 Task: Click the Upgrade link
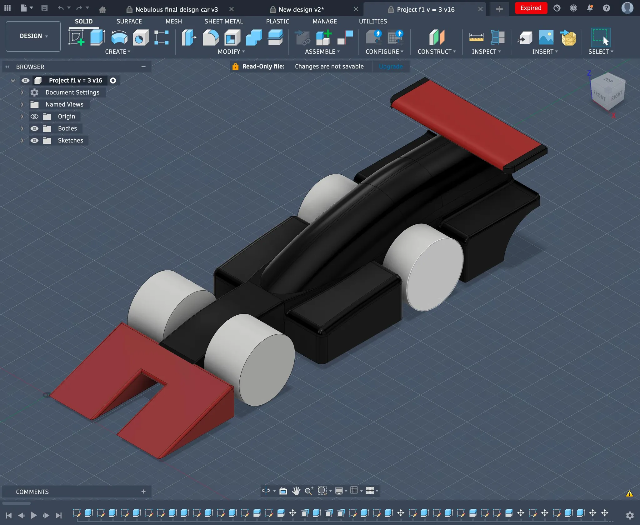[391, 67]
